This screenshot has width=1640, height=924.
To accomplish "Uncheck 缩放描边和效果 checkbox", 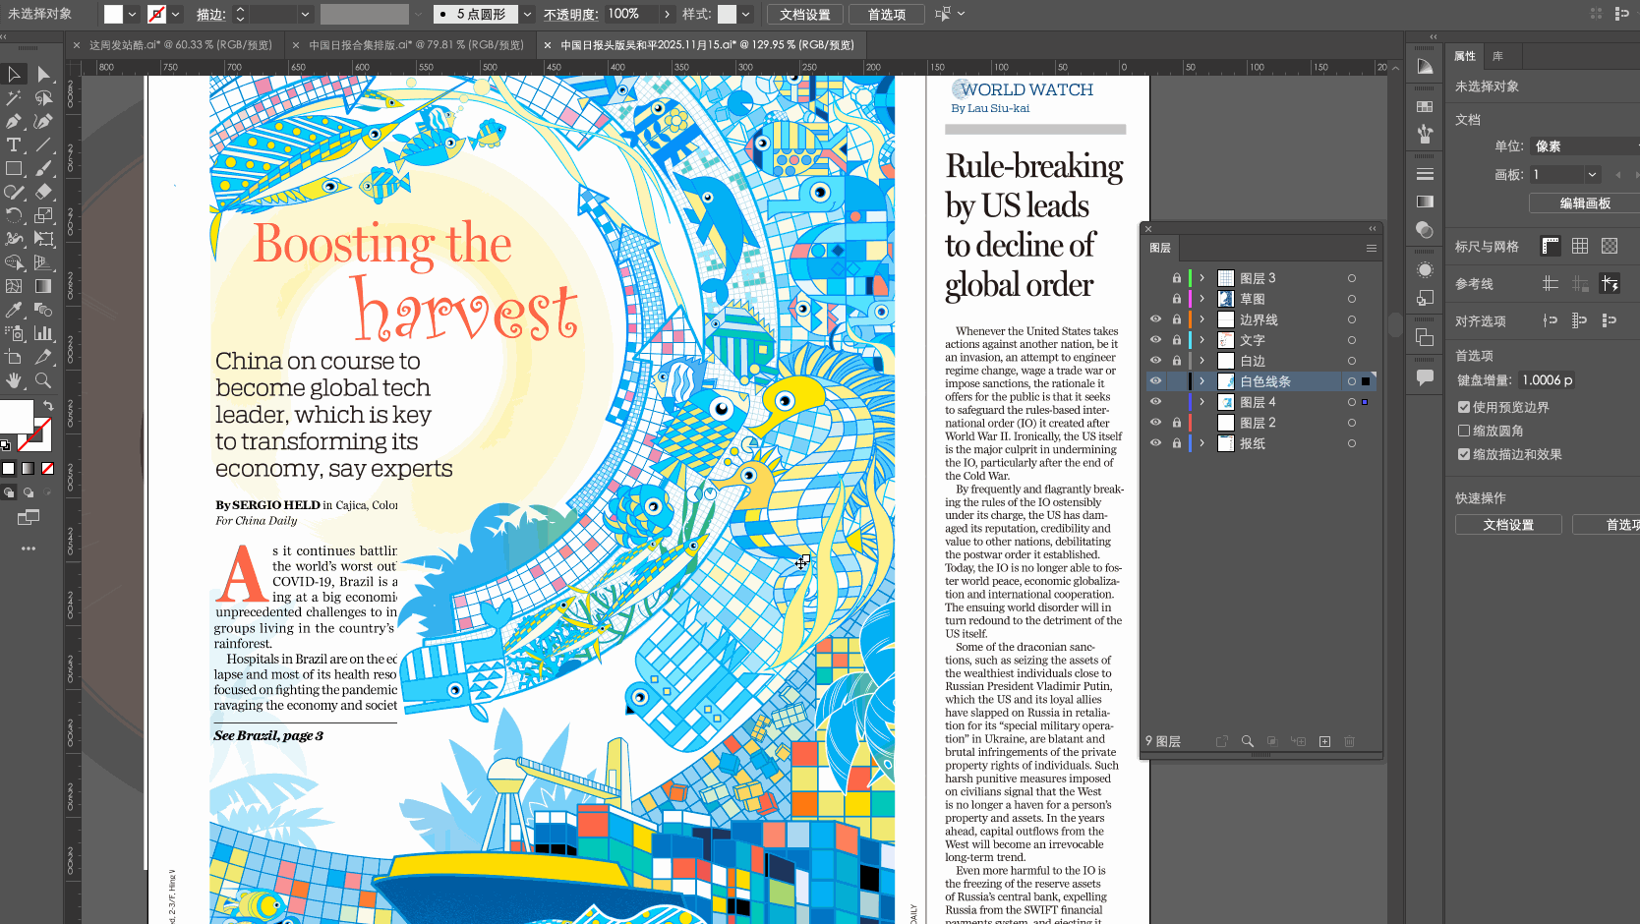I will pyautogui.click(x=1463, y=454).
